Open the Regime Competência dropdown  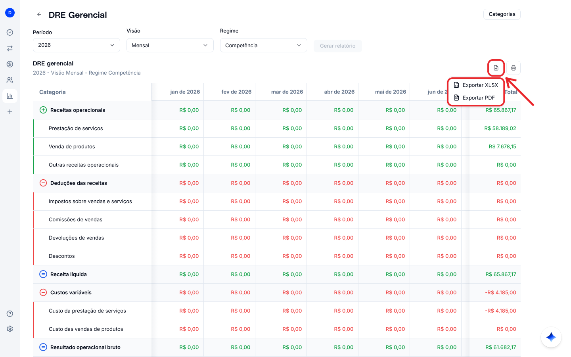(x=264, y=45)
